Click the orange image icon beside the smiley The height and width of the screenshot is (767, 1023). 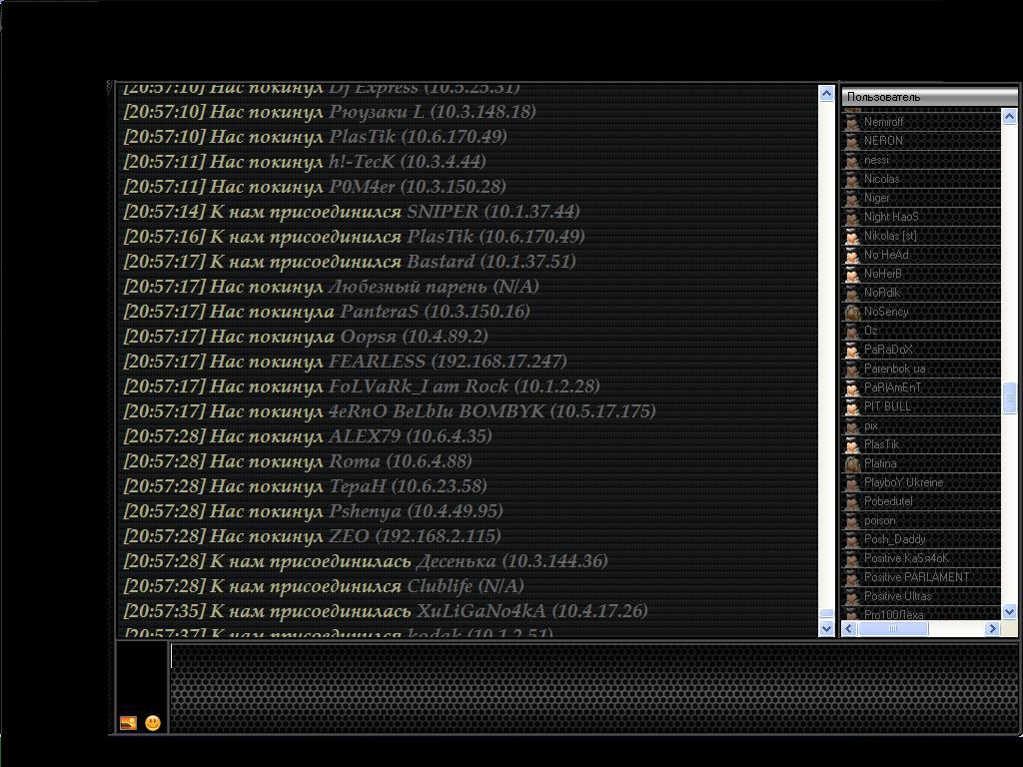click(x=128, y=722)
